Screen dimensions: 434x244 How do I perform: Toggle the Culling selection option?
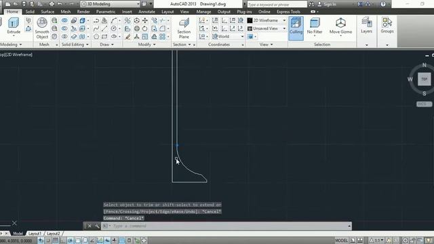point(296,28)
